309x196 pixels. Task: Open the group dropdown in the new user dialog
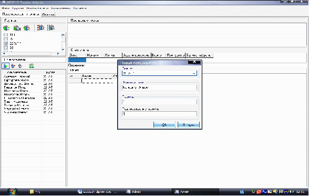click(x=194, y=73)
